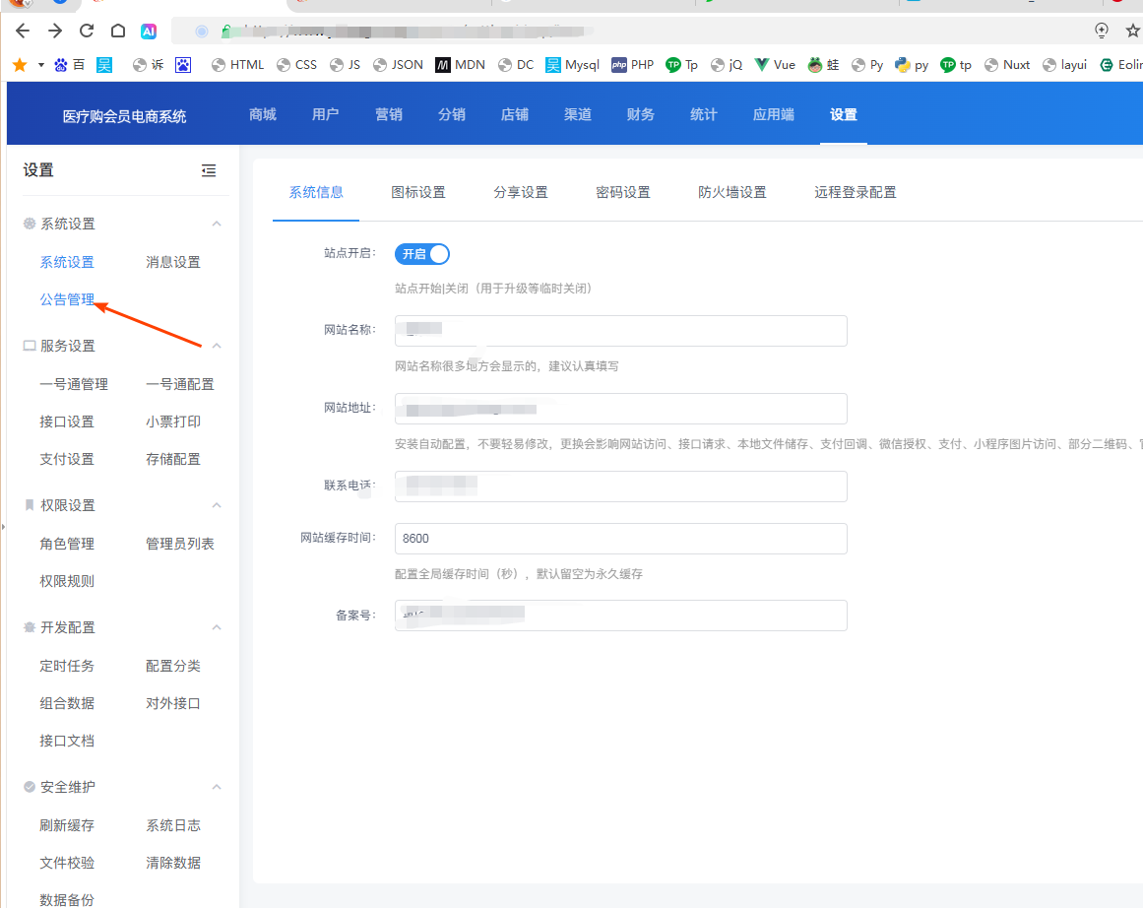Open the AI assistant toolbar icon
1143x908 pixels.
click(x=149, y=32)
